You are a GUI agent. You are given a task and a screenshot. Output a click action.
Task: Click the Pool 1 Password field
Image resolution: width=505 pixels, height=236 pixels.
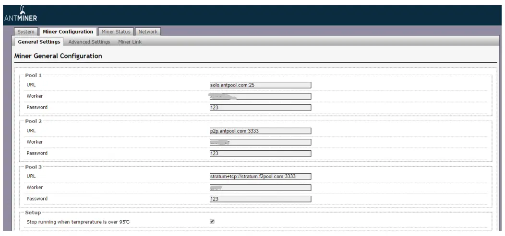pos(260,108)
